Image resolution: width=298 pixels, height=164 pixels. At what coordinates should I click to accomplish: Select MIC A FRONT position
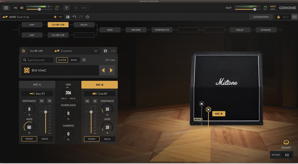(x=29, y=139)
